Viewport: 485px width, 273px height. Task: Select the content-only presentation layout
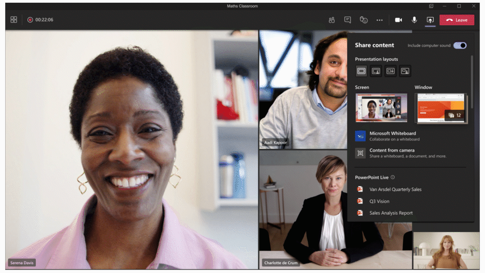361,71
